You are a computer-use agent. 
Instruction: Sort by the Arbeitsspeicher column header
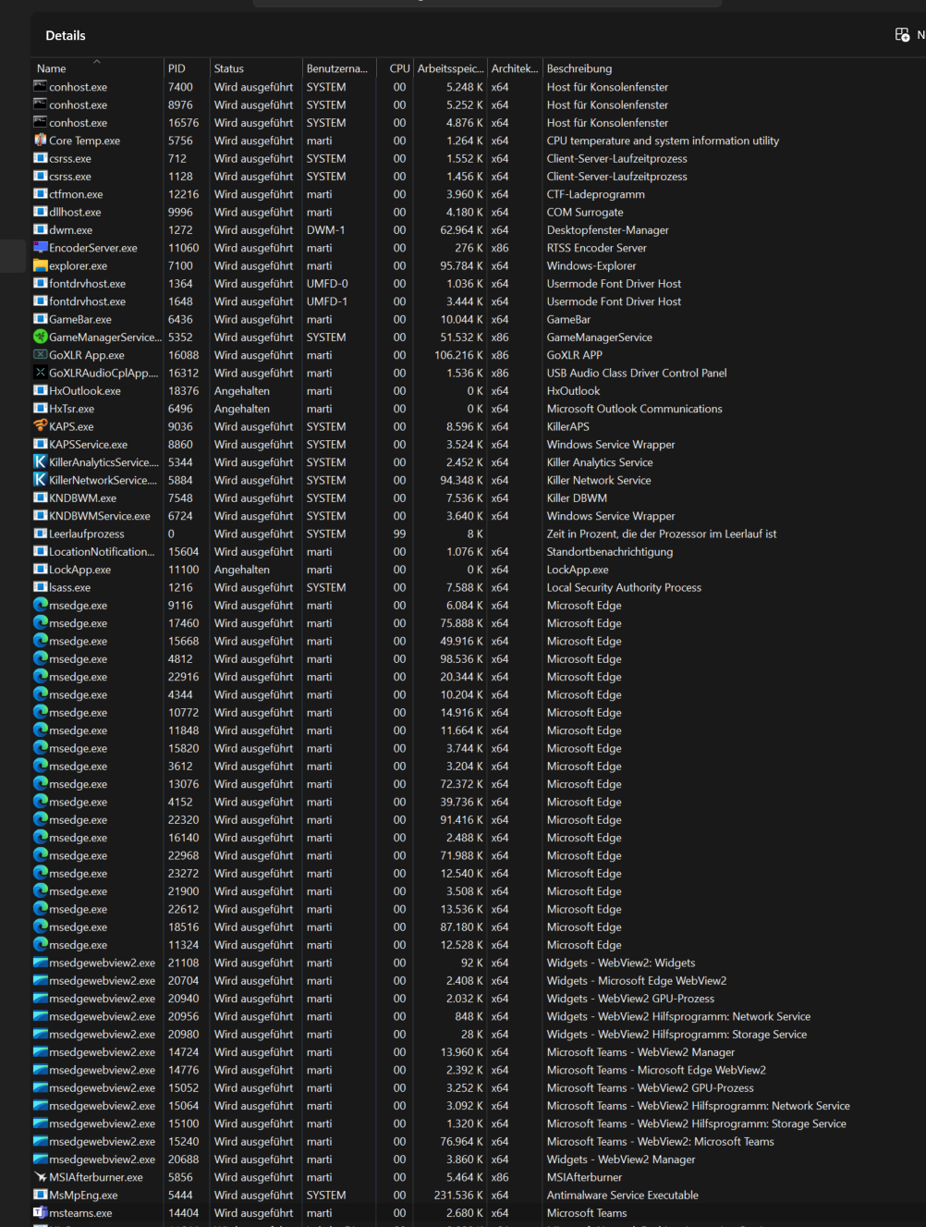coord(450,68)
